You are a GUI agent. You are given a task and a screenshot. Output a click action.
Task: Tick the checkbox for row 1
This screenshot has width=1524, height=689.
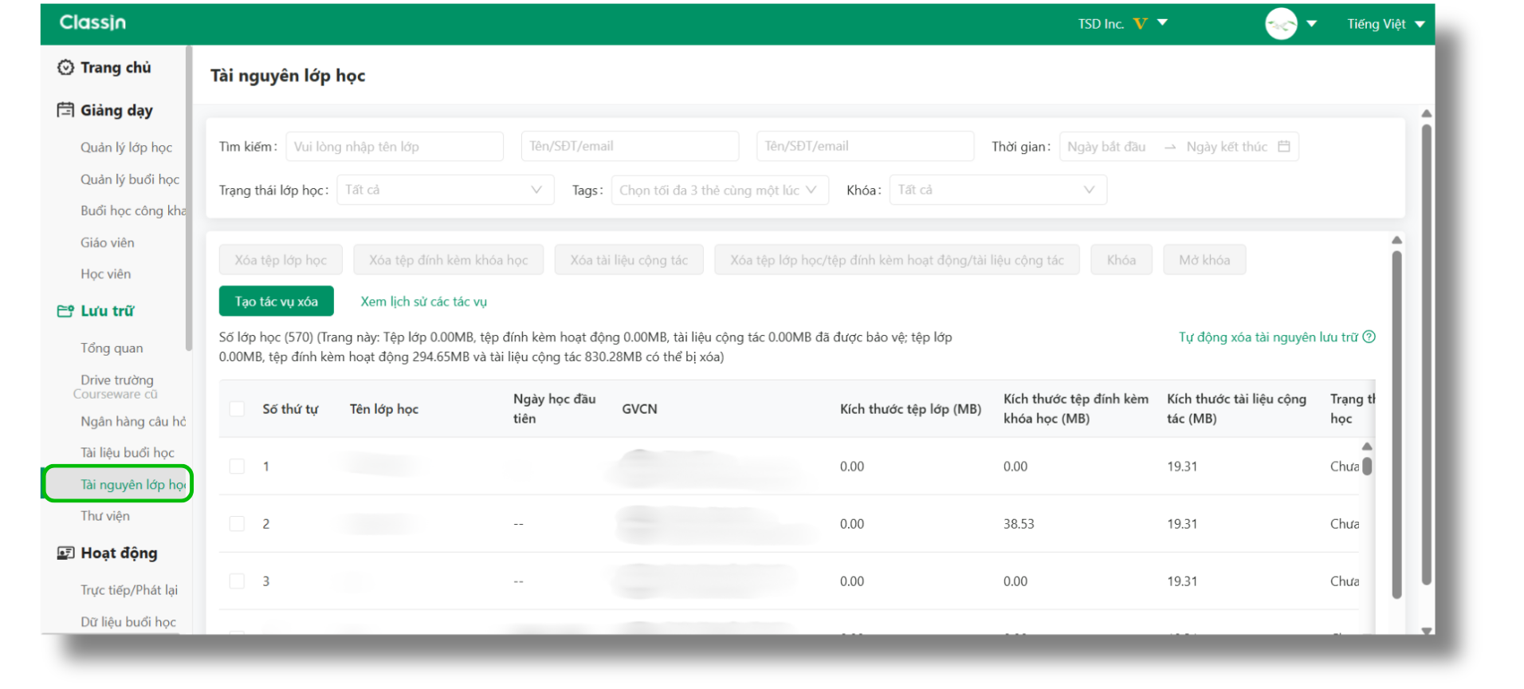pos(237,467)
